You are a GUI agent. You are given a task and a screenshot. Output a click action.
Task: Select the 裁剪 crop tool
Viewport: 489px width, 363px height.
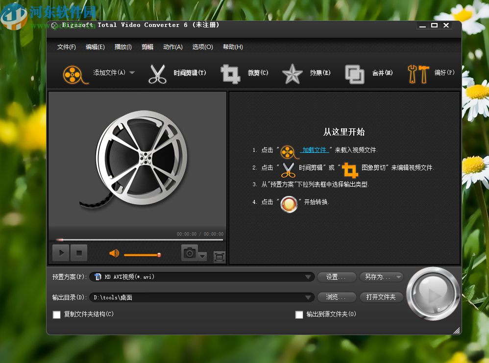(x=230, y=73)
